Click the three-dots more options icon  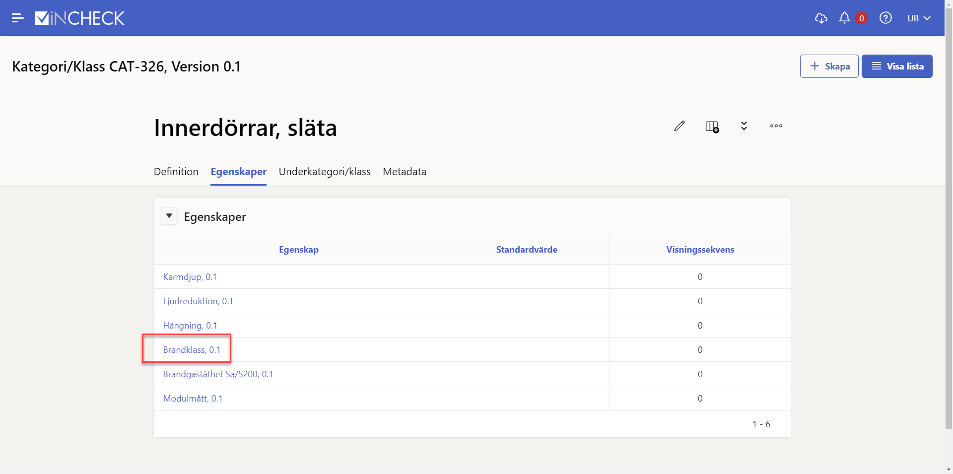click(776, 126)
